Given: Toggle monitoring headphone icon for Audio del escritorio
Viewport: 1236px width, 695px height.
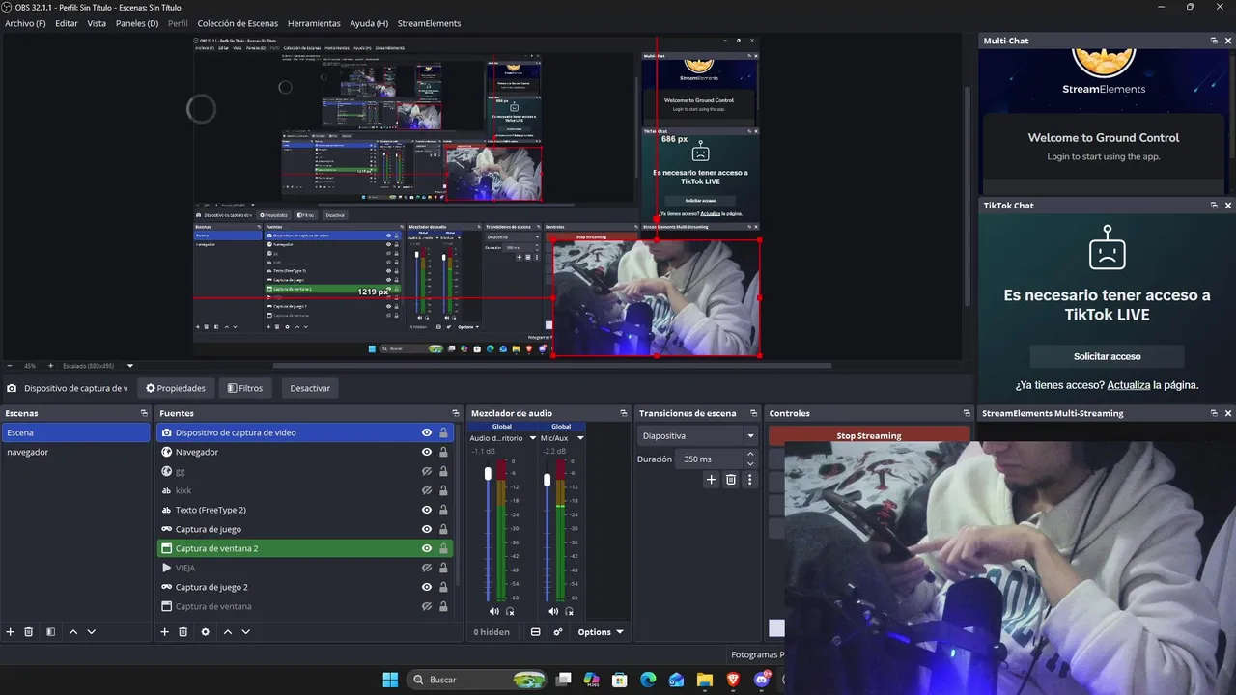Looking at the screenshot, I should (510, 611).
